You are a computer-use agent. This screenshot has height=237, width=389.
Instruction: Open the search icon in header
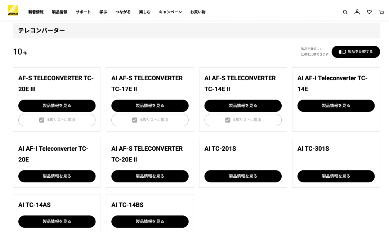[345, 12]
